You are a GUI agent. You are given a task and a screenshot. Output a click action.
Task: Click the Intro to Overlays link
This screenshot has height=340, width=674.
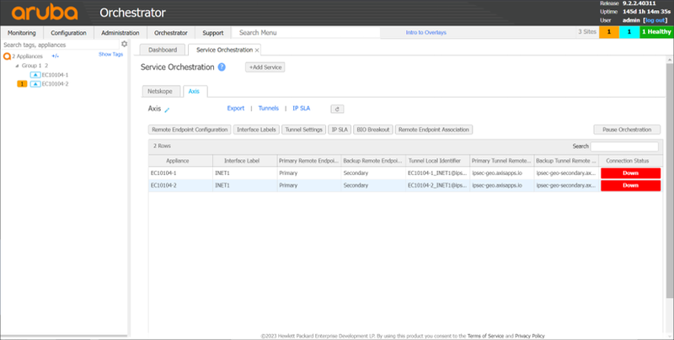(426, 33)
